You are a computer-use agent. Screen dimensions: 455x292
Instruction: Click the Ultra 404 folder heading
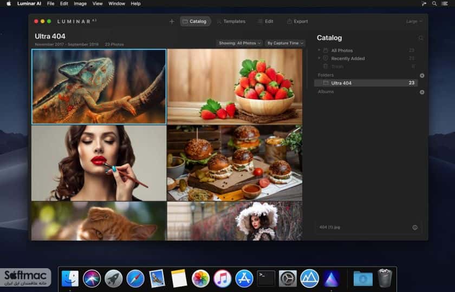pos(50,36)
